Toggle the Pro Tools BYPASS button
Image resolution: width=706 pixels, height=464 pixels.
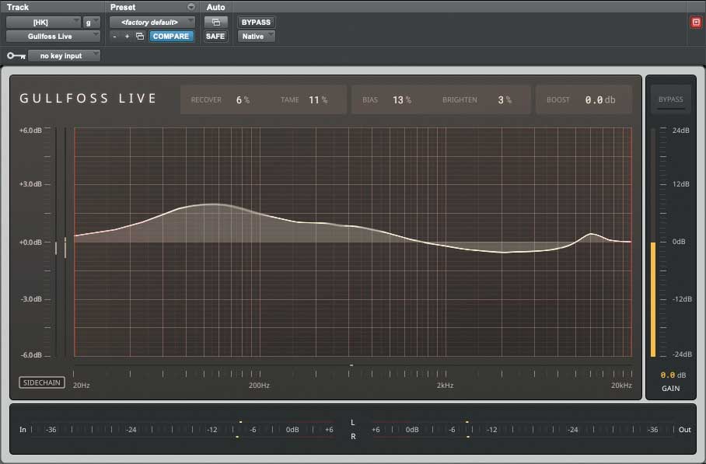[x=256, y=22]
